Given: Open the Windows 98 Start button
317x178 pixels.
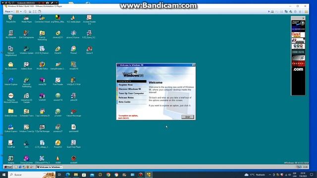Looking at the screenshot, I should tap(8, 167).
